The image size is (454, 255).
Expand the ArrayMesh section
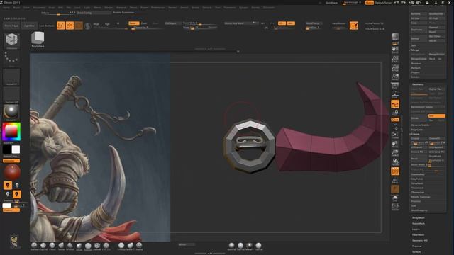pos(419,218)
